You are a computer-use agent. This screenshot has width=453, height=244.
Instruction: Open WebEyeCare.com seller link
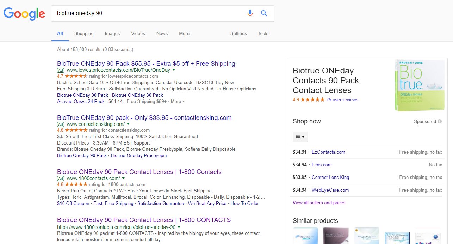330,190
